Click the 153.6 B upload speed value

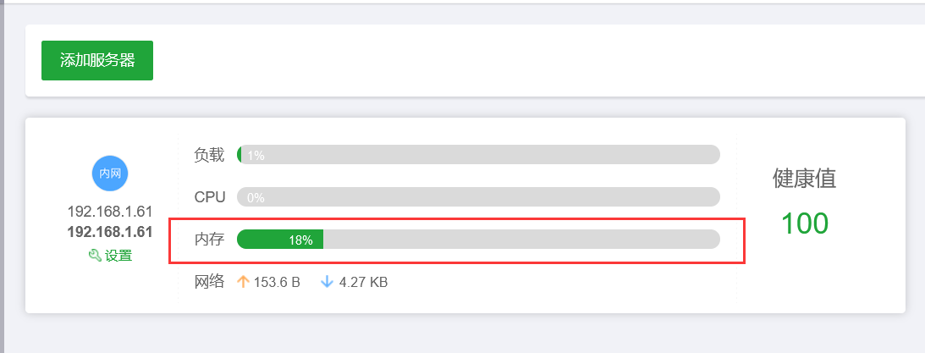278,283
